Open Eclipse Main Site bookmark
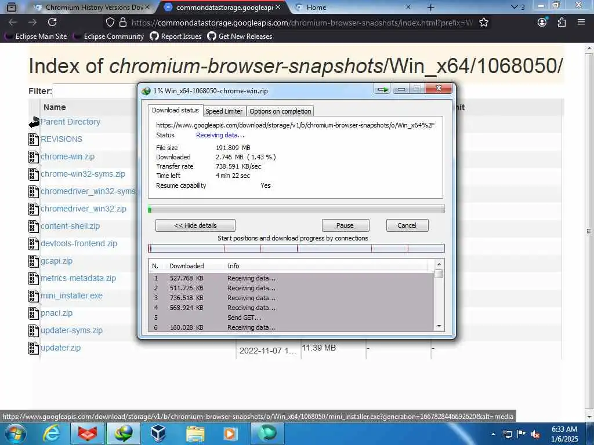The height and width of the screenshot is (445, 594). point(36,37)
